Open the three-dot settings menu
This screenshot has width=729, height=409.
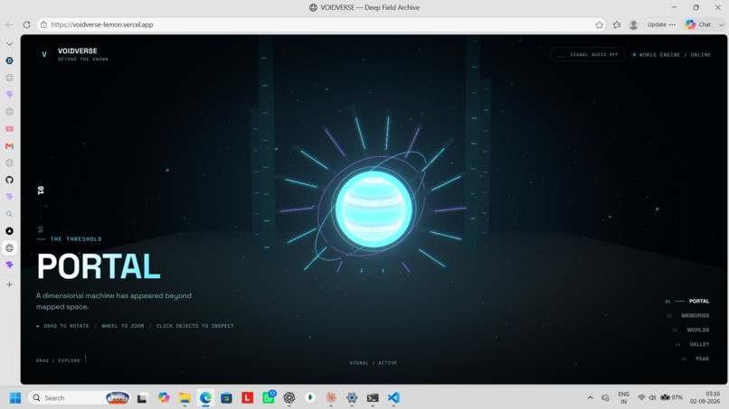672,24
